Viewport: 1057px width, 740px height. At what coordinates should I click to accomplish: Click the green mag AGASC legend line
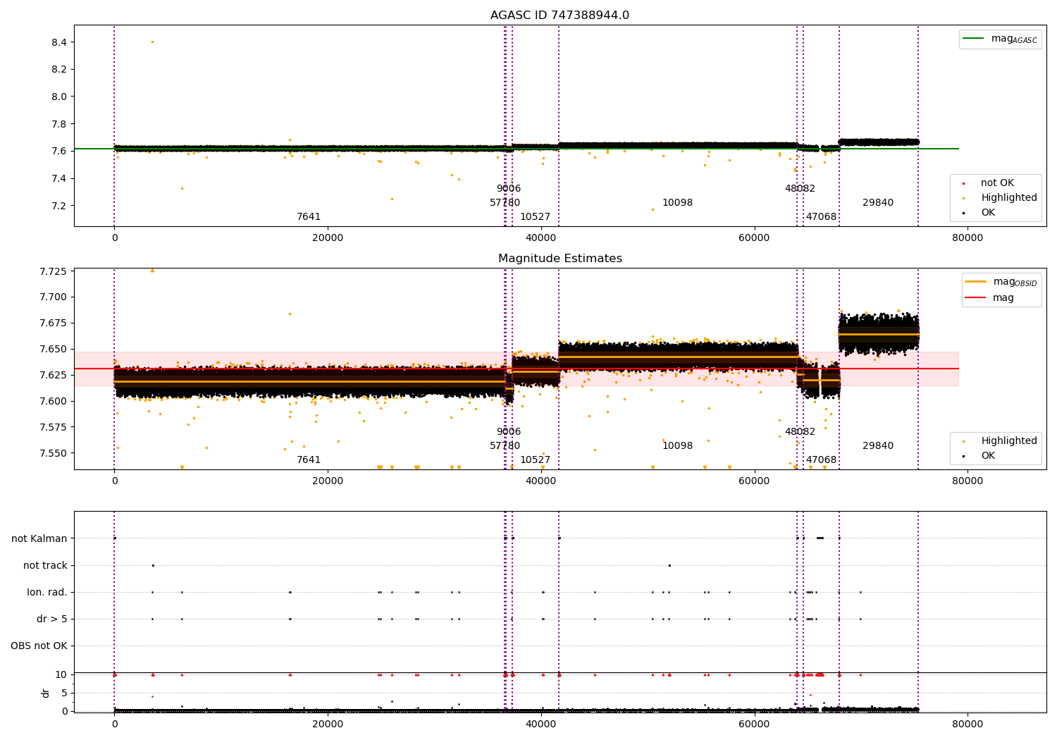pos(973,38)
